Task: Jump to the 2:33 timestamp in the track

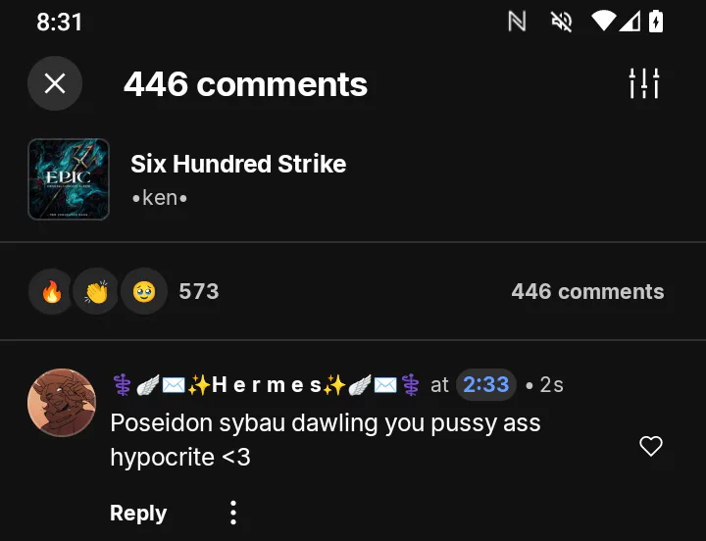Action: (x=485, y=385)
